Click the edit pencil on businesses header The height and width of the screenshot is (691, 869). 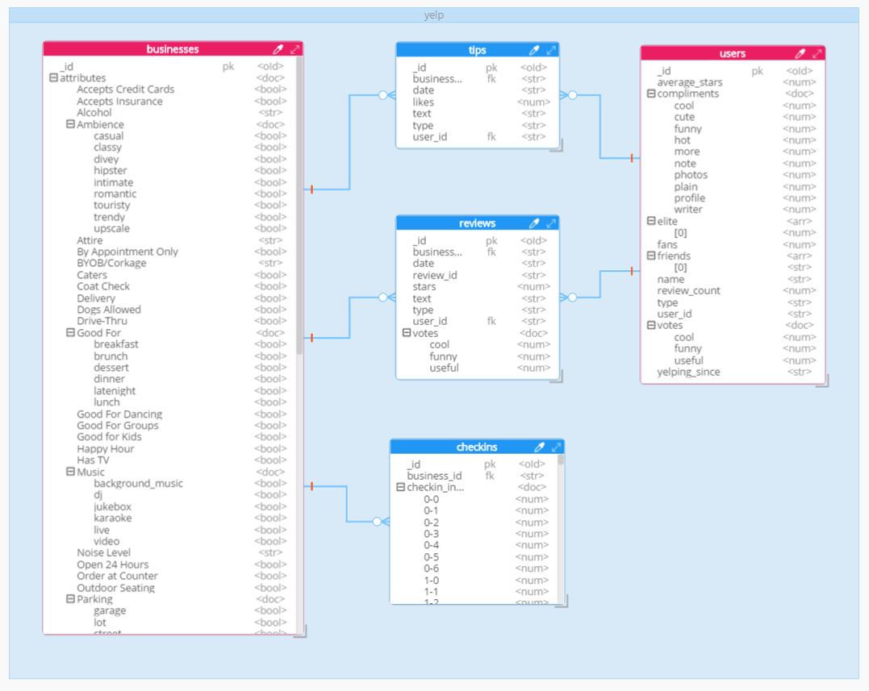(281, 48)
